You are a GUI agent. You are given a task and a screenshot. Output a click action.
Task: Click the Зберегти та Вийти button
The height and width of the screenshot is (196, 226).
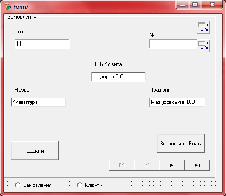[x=181, y=144]
